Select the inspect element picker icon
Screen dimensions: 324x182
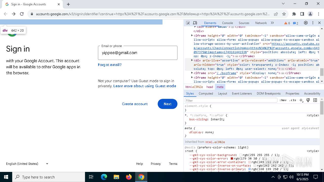[x=188, y=23]
